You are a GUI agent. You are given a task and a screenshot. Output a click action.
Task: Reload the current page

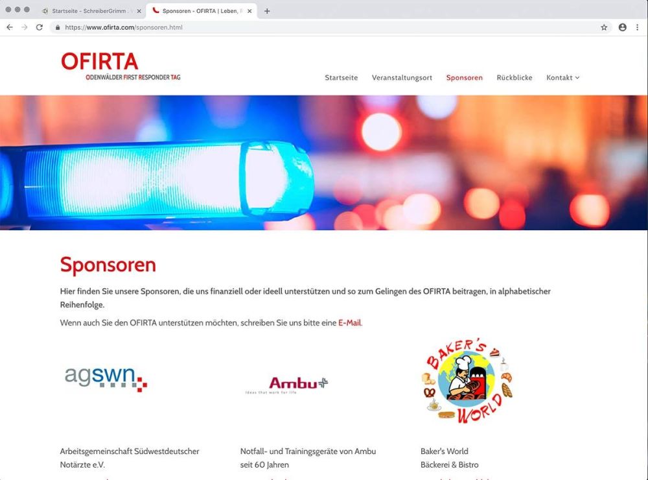40,27
